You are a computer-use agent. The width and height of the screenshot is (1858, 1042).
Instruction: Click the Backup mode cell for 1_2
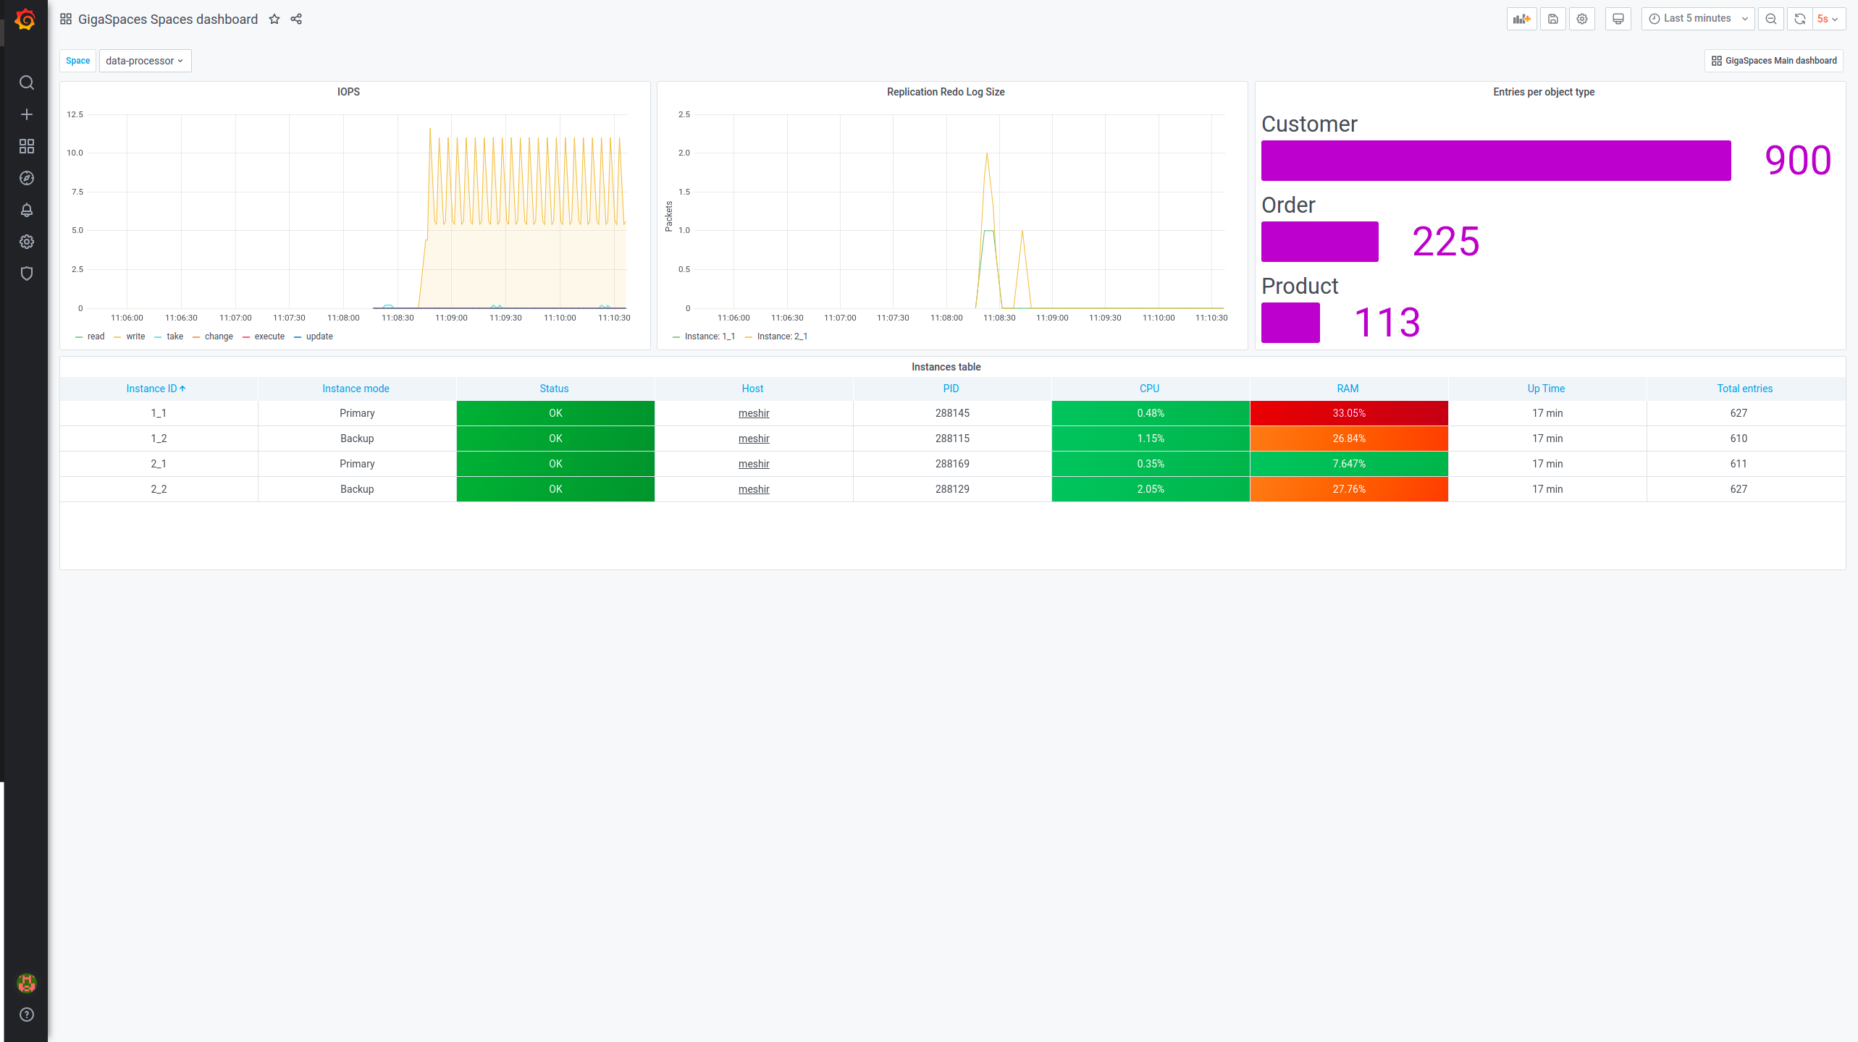point(357,439)
